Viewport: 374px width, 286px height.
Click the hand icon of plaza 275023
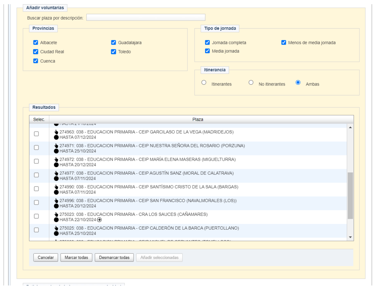tap(56, 214)
